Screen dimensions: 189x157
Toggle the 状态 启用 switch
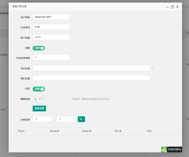(39, 89)
